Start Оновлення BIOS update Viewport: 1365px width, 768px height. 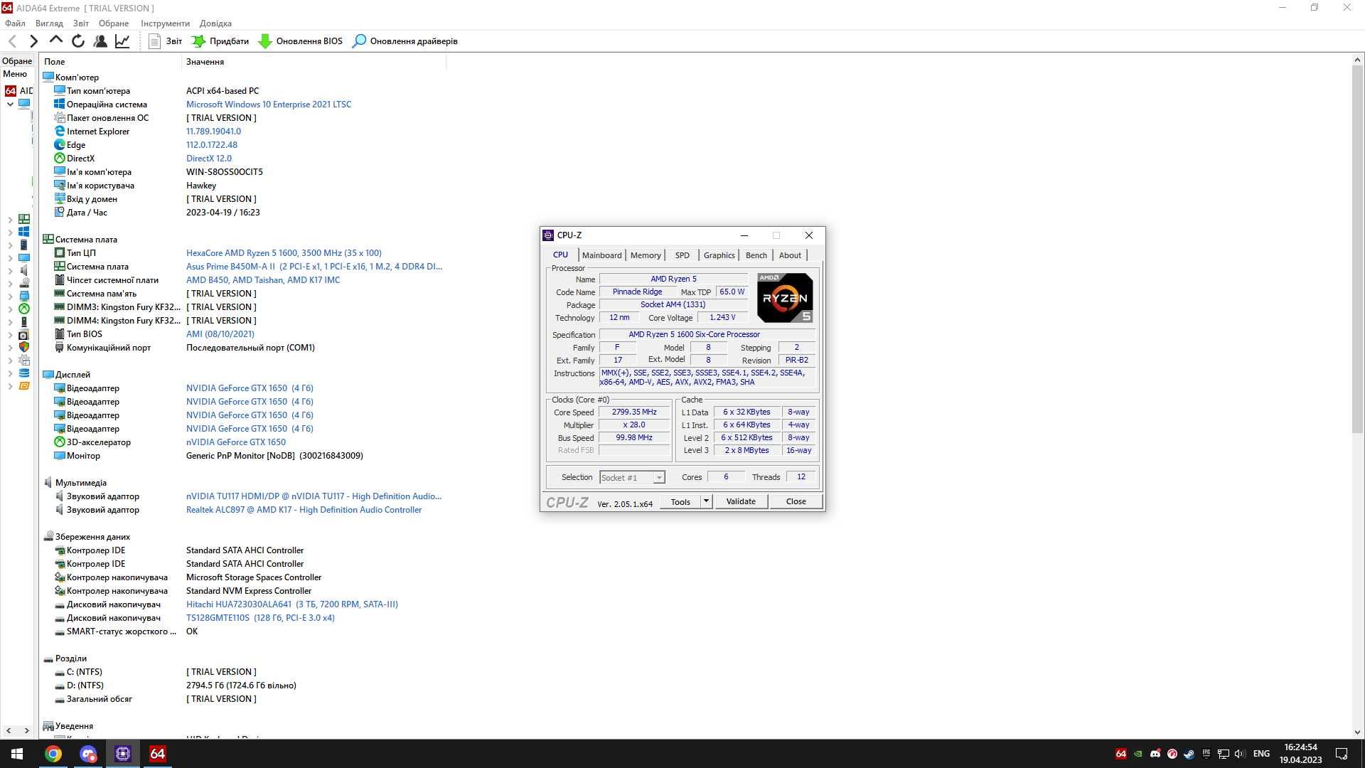click(x=300, y=41)
